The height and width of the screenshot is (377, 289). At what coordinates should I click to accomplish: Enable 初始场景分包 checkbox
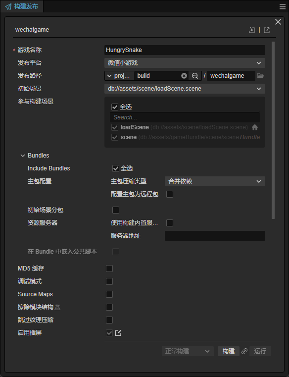click(116, 210)
